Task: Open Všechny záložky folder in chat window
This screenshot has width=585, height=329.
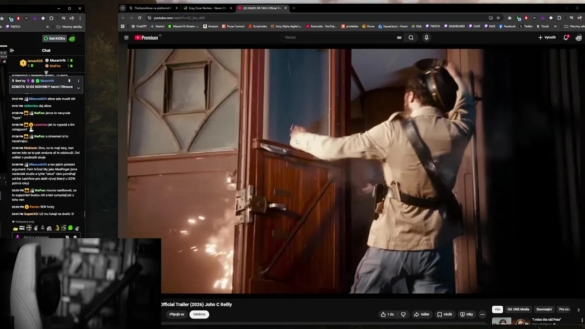Action: (x=70, y=27)
